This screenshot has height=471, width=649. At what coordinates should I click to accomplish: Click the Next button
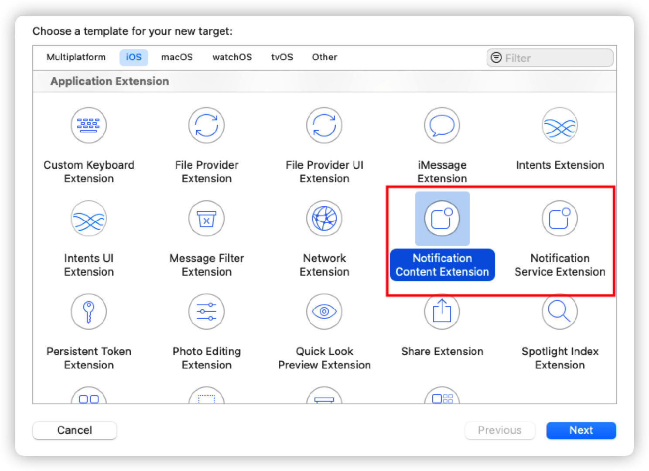(581, 430)
